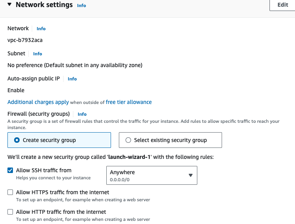Enable Allow HTTPS traffic from the internet

tap(10, 192)
